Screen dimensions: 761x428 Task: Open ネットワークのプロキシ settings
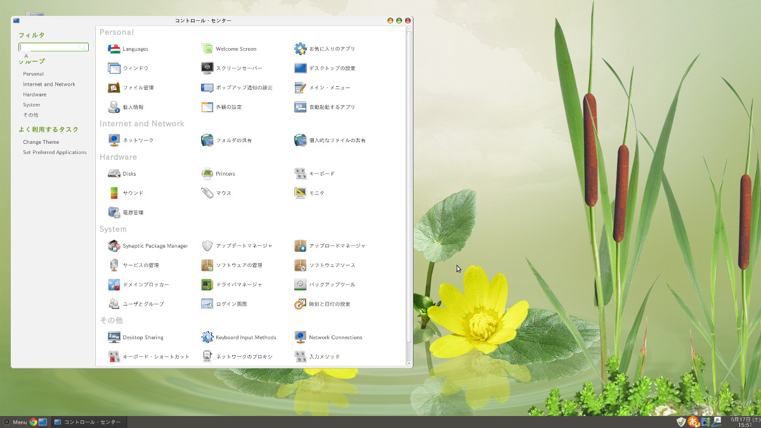pyautogui.click(x=237, y=357)
